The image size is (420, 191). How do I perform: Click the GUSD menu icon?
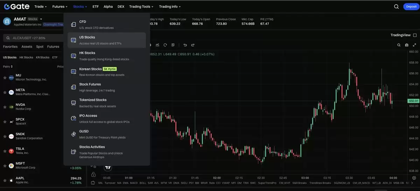(x=73, y=134)
